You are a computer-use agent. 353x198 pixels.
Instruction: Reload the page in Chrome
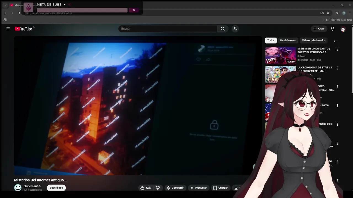pyautogui.click(x=19, y=13)
